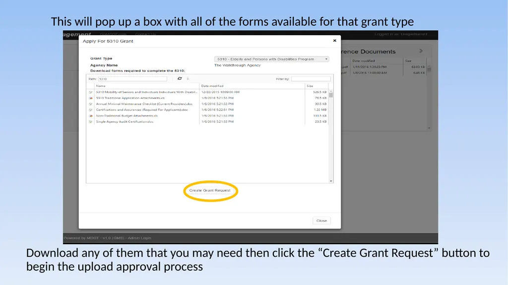Click file icon for Single Agency Audit Certification

pyautogui.click(x=91, y=122)
